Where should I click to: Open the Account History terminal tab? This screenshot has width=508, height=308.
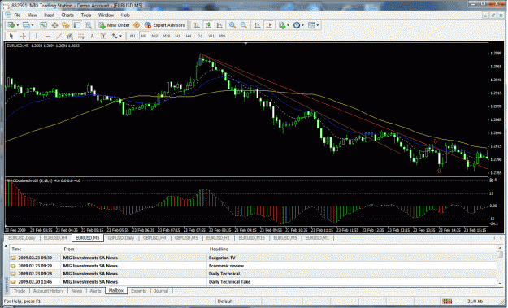pos(48,291)
